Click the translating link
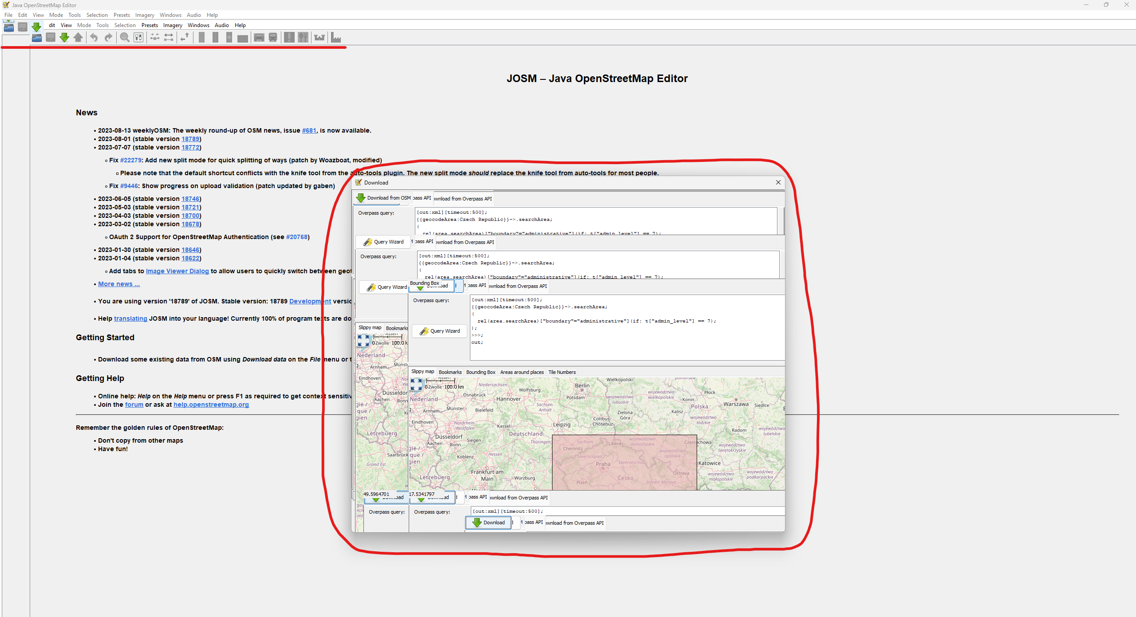Viewport: 1136px width, 617px height. pos(130,318)
